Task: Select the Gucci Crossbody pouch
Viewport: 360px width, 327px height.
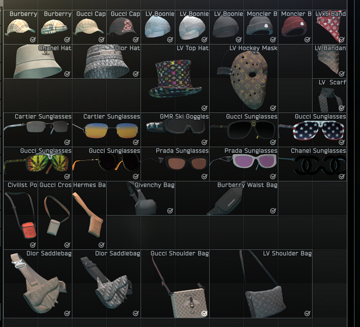Action: point(55,215)
